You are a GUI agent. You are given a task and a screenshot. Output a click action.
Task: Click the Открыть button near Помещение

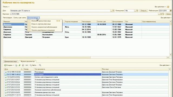144,11
